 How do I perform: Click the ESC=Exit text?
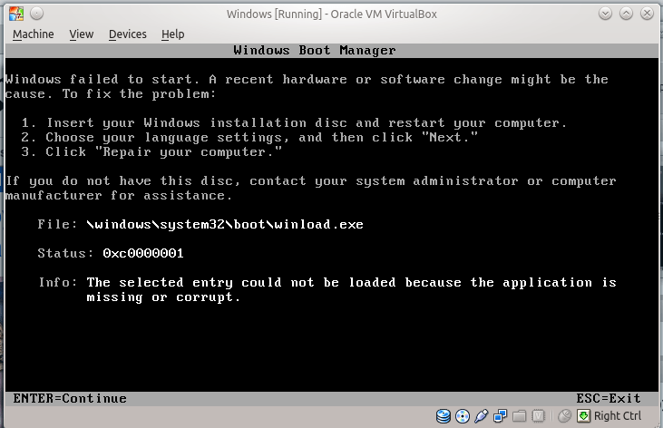[x=609, y=398]
